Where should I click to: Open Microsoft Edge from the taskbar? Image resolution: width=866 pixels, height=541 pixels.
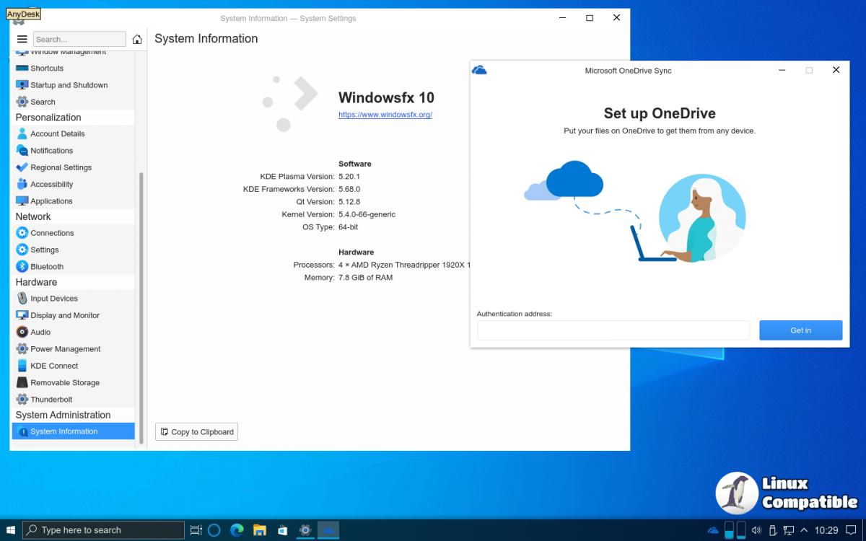coord(237,530)
